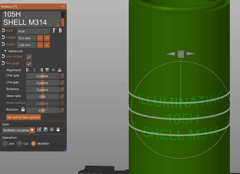Select the Cut operation
The width and height of the screenshot is (240, 174).
pos(19,143)
